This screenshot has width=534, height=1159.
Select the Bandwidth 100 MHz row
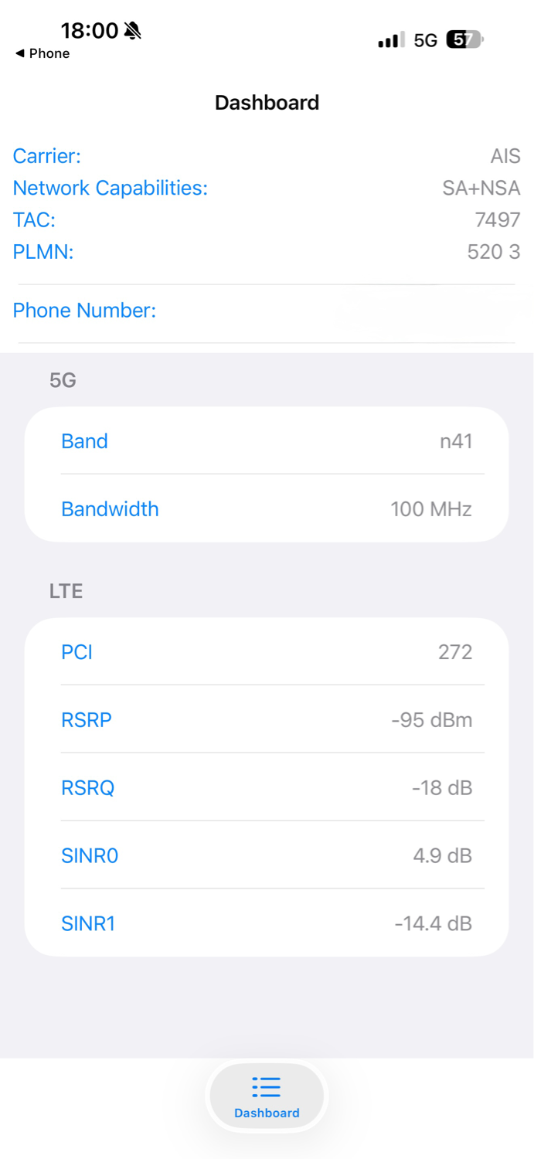[x=267, y=509]
